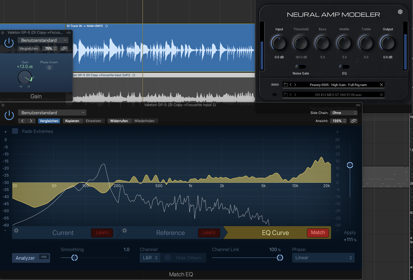Enable the Fade Extremes checkbox

[15, 131]
